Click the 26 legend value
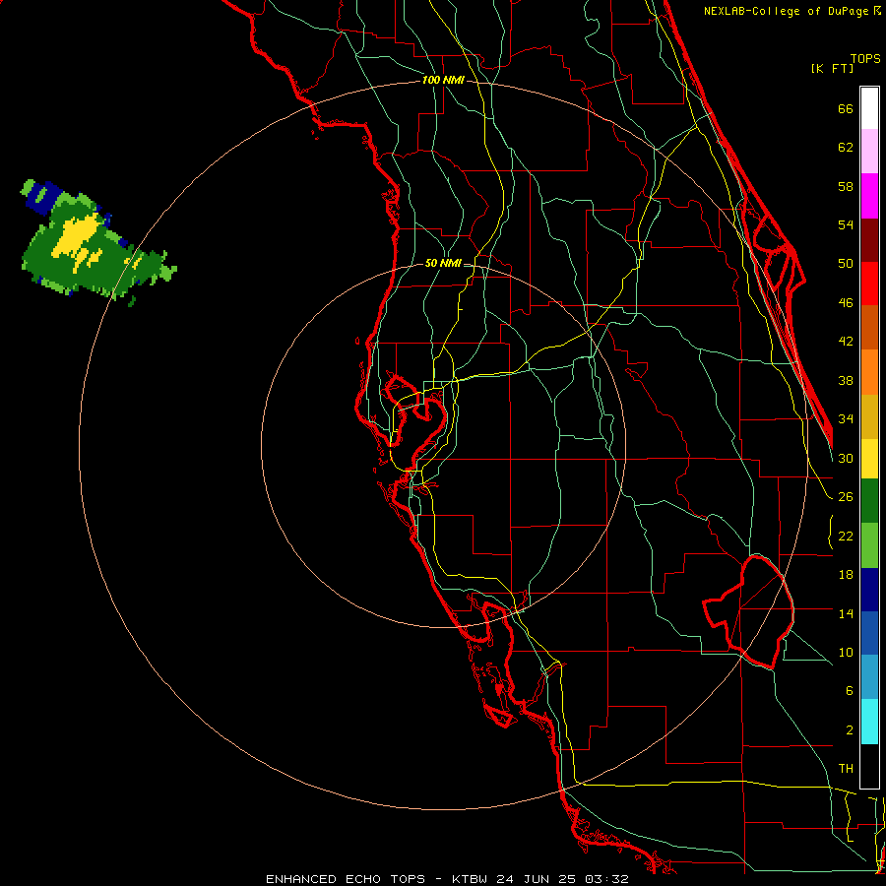Image resolution: width=886 pixels, height=886 pixels. pyautogui.click(x=846, y=497)
